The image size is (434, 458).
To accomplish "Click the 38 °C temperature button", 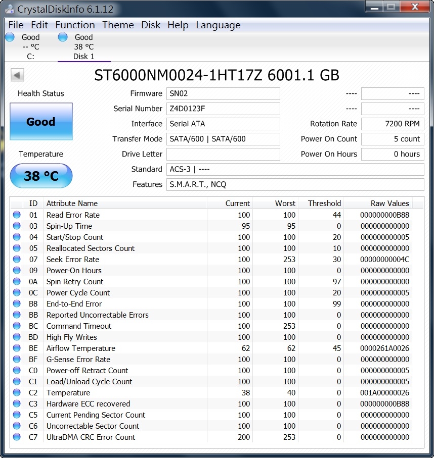I will (41, 176).
